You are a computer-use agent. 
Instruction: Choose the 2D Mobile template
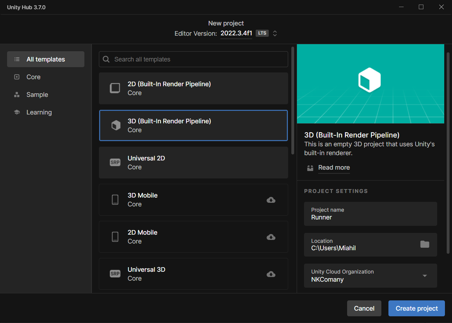click(194, 237)
